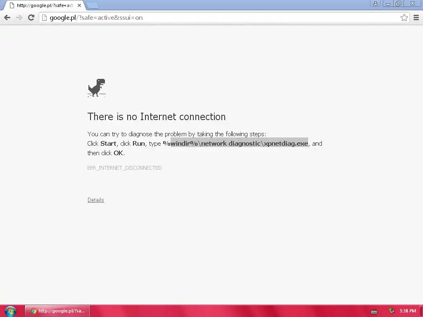
Task: Open the Windows Start menu orb
Action: click(x=10, y=311)
